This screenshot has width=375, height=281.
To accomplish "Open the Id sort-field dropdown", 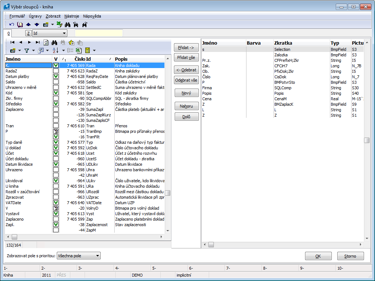I will [64, 33].
